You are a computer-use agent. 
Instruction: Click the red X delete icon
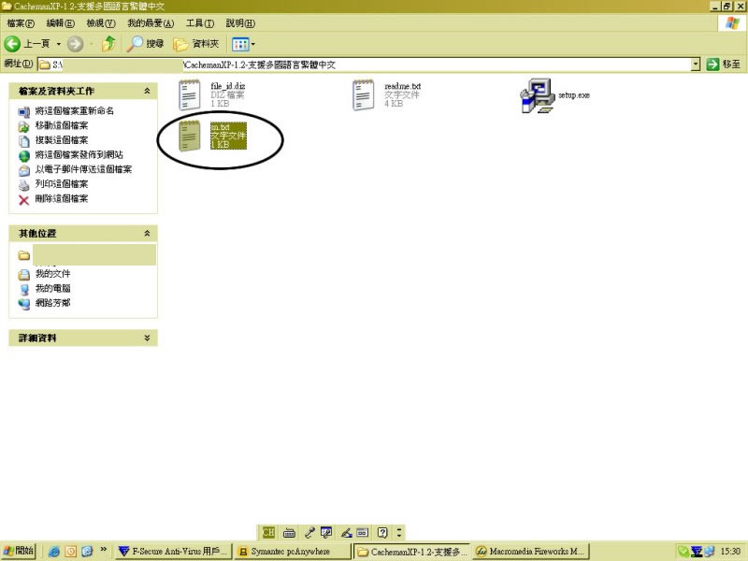(x=24, y=200)
